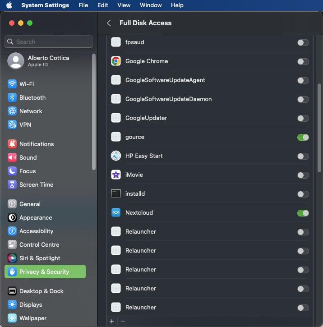The width and height of the screenshot is (323, 327).
Task: Click the iMovie star icon
Action: point(116,175)
